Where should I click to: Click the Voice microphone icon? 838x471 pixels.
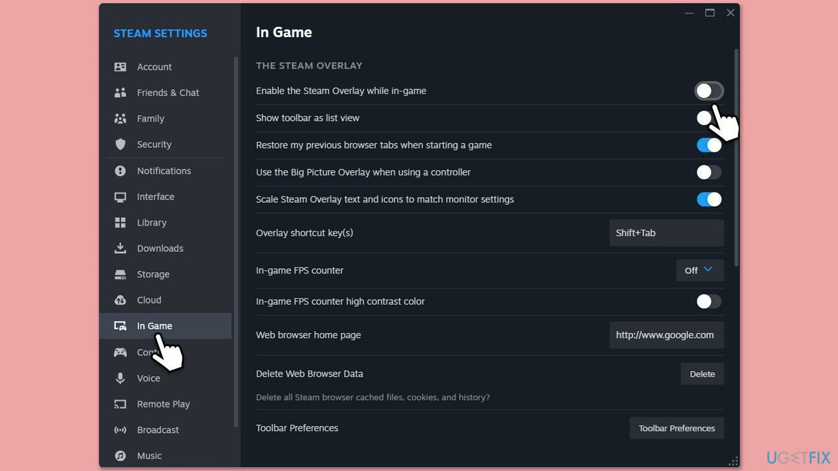pyautogui.click(x=120, y=378)
